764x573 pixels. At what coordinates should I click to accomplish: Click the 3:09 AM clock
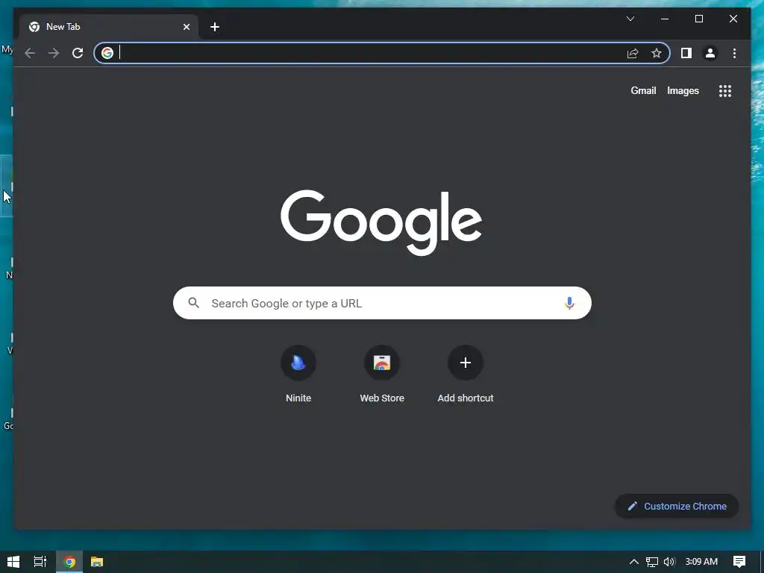(x=701, y=562)
